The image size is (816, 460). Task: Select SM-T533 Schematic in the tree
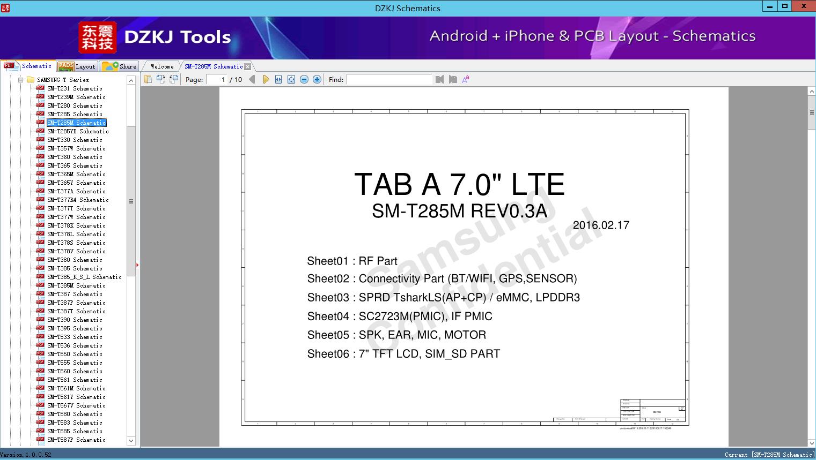[x=75, y=337]
